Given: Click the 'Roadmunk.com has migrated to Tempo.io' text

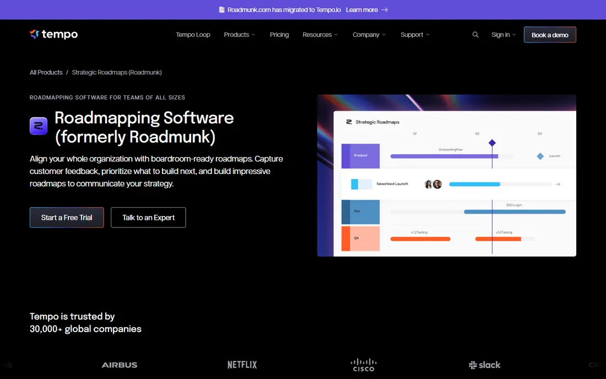Looking at the screenshot, I should click(x=284, y=10).
